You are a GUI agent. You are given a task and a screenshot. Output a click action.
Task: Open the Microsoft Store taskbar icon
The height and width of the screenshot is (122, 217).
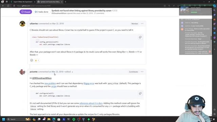click(59, 119)
